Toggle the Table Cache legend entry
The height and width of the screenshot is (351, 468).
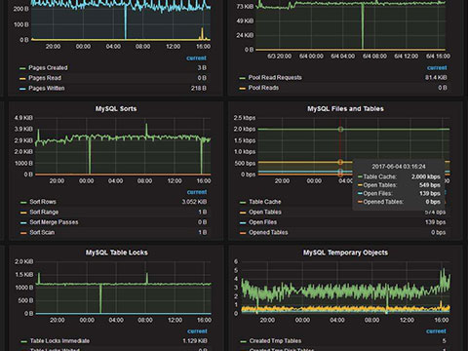tap(265, 202)
